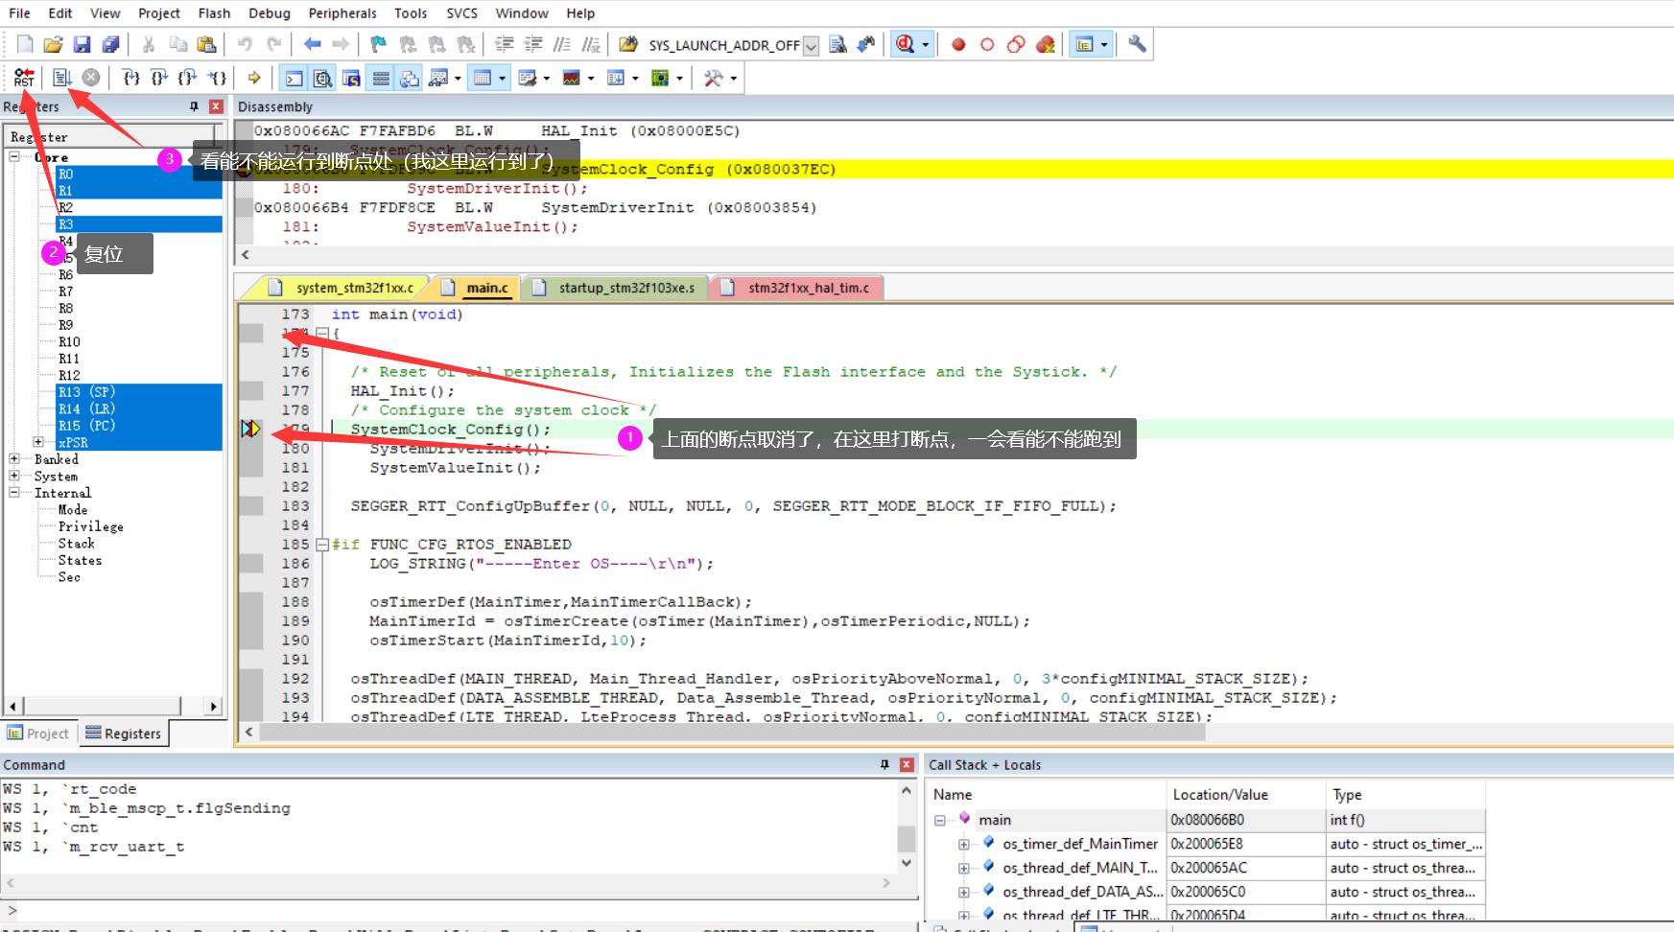Click the Insert/Remove Breakpoint red dot icon
This screenshot has height=932, width=1674.
click(x=958, y=44)
